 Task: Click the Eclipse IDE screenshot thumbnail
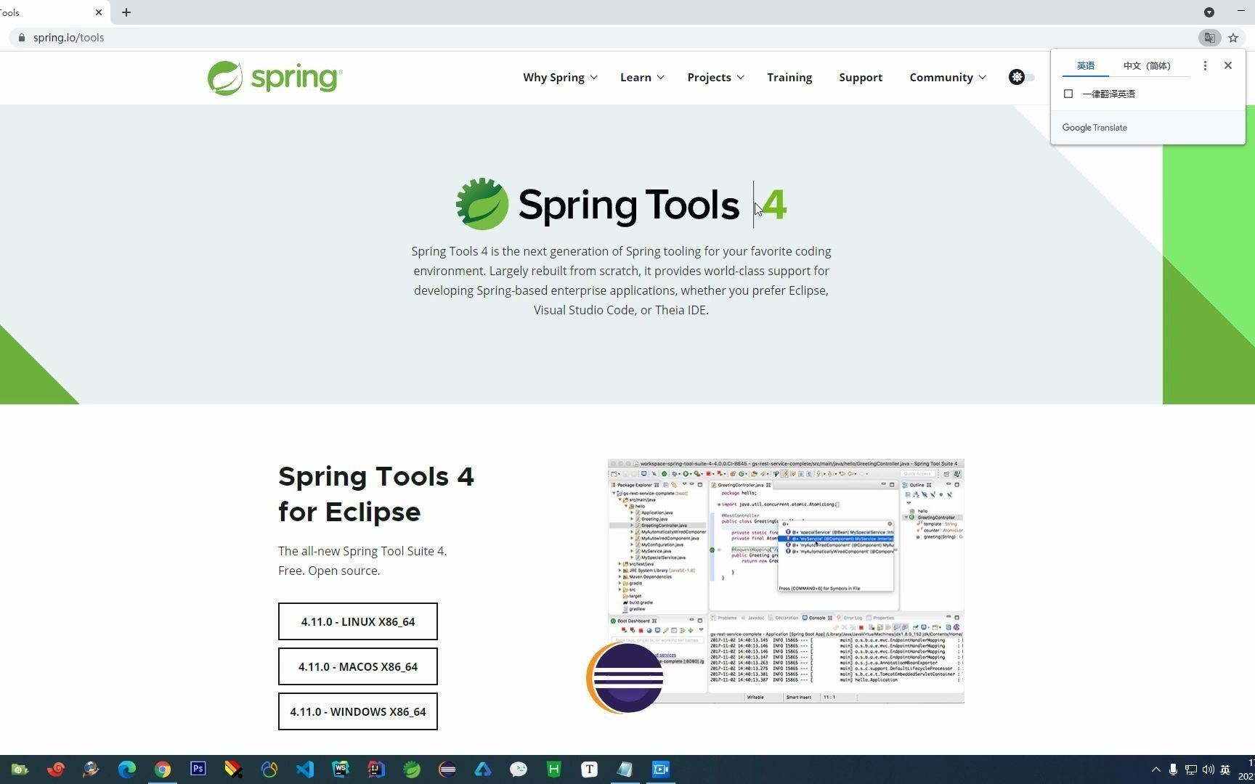pyautogui.click(x=787, y=581)
